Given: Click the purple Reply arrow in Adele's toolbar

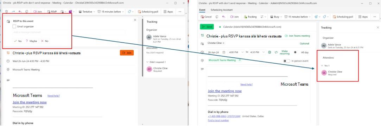Looking at the screenshot, I should (x=223, y=17).
